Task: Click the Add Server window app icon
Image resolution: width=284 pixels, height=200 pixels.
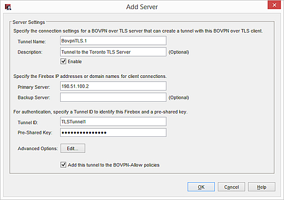Action: click(x=8, y=7)
